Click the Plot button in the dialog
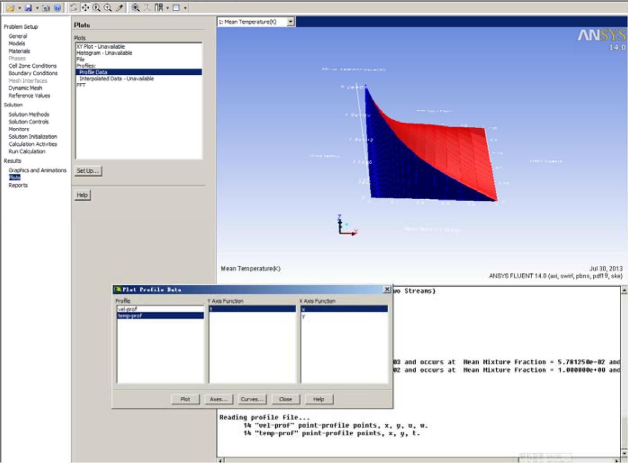628x463 pixels. 185,399
